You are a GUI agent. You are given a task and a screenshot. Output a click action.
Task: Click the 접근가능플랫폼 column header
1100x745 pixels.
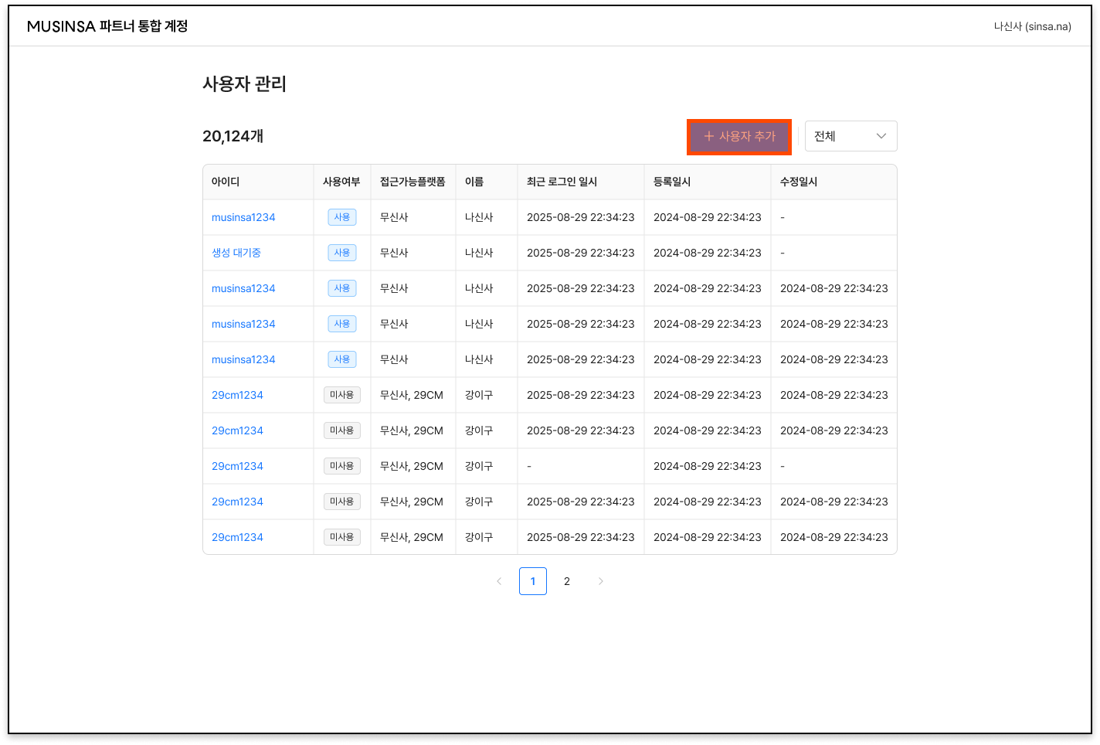click(413, 182)
